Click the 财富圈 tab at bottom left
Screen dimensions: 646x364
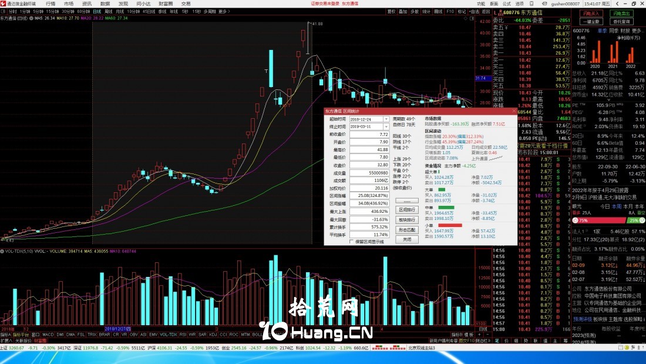[x=40, y=341]
